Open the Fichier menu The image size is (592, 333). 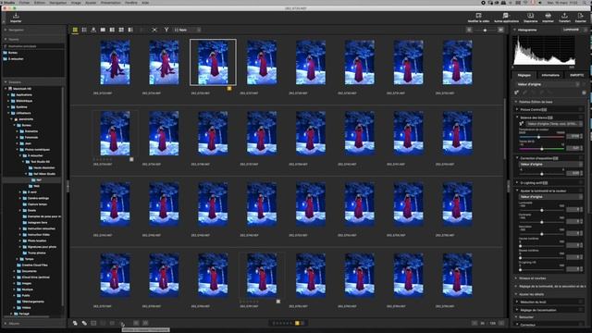click(x=24, y=2)
